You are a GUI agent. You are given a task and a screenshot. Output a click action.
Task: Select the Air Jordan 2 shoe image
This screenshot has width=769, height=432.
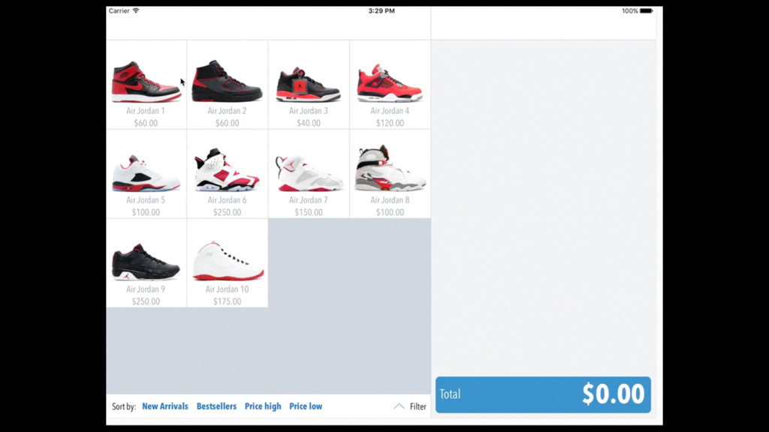(x=227, y=81)
